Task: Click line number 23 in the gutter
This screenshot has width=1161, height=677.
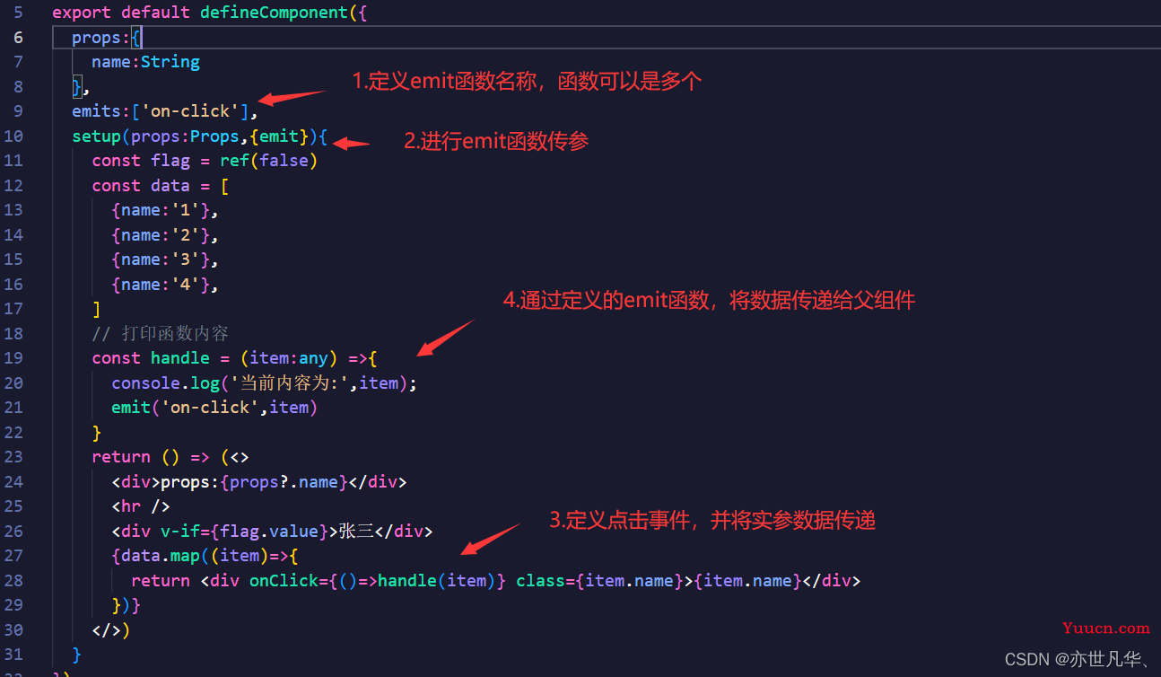Action: point(13,457)
